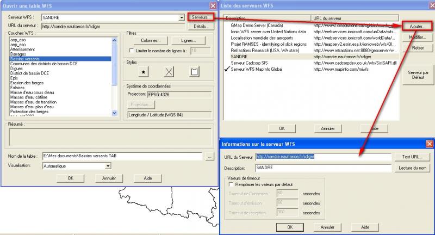Screen dimensions: 435x235
Task: Close the Informations sur le serveur WFS dialog
Action: click(x=430, y=144)
